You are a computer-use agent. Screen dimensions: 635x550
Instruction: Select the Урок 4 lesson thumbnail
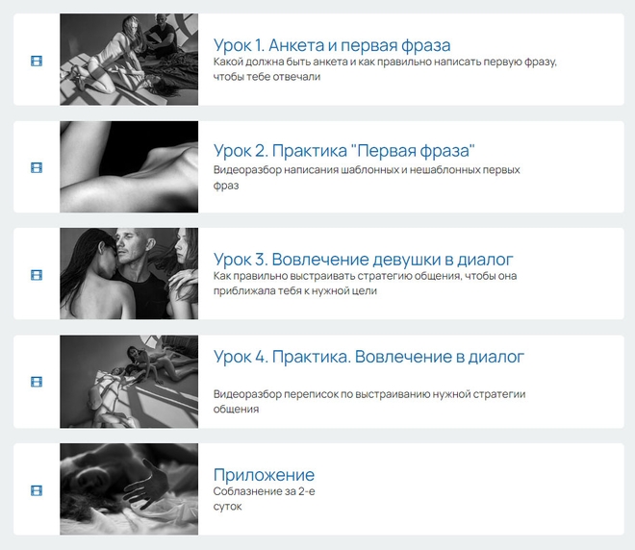click(x=129, y=382)
